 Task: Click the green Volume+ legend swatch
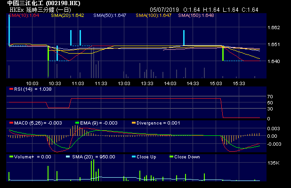click(x=11, y=157)
